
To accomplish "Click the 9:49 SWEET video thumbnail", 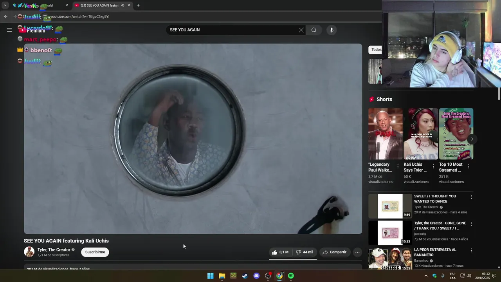I will [x=390, y=206].
